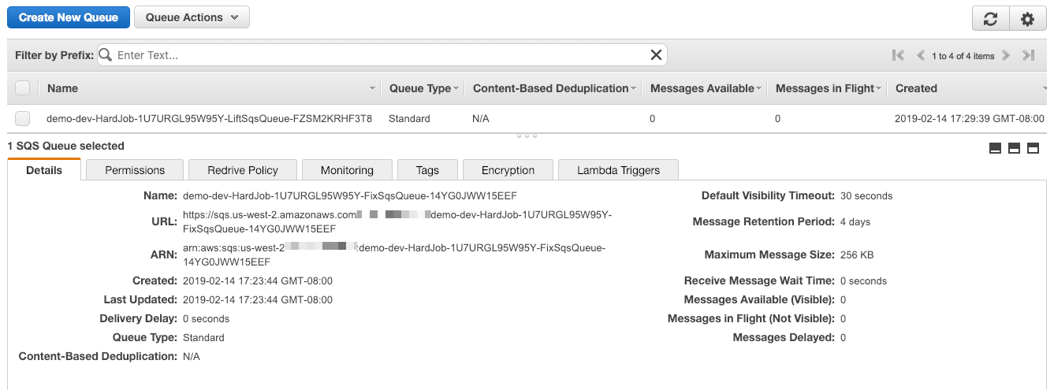The width and height of the screenshot is (1054, 390).
Task: Open the Redrive Policy tab
Action: (243, 170)
